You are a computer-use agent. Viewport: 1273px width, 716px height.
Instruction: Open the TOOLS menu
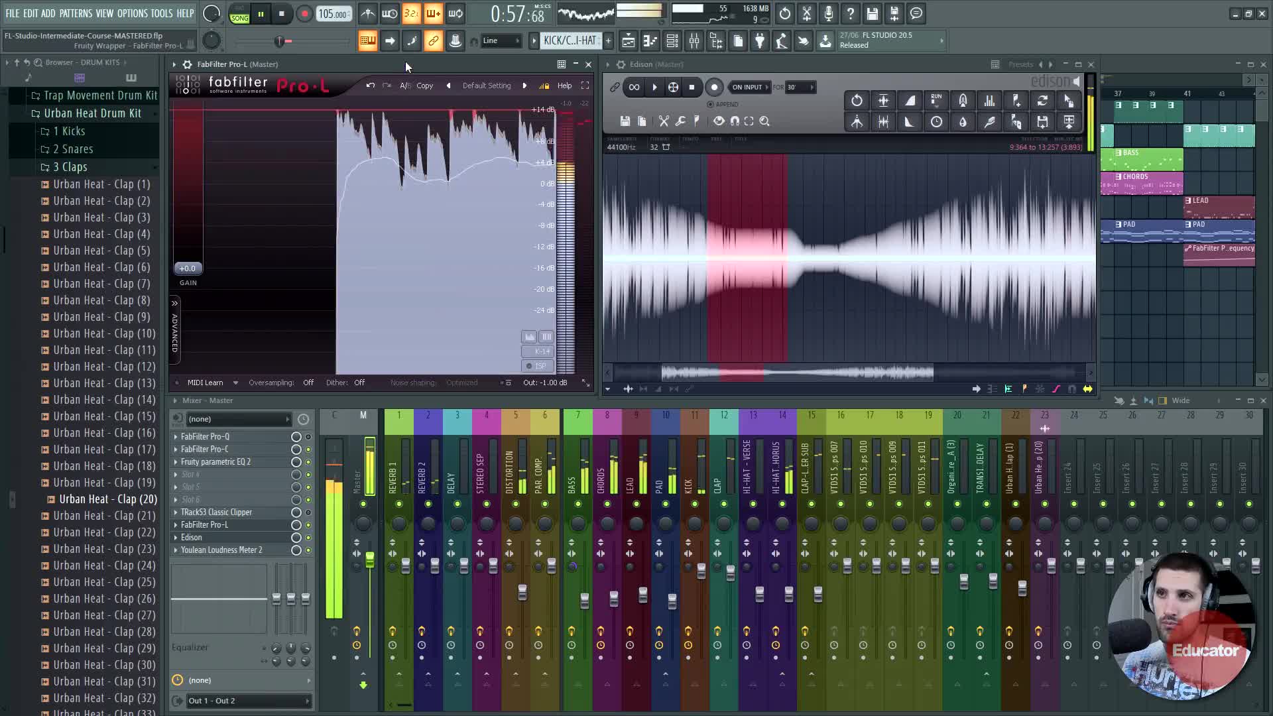tap(161, 13)
